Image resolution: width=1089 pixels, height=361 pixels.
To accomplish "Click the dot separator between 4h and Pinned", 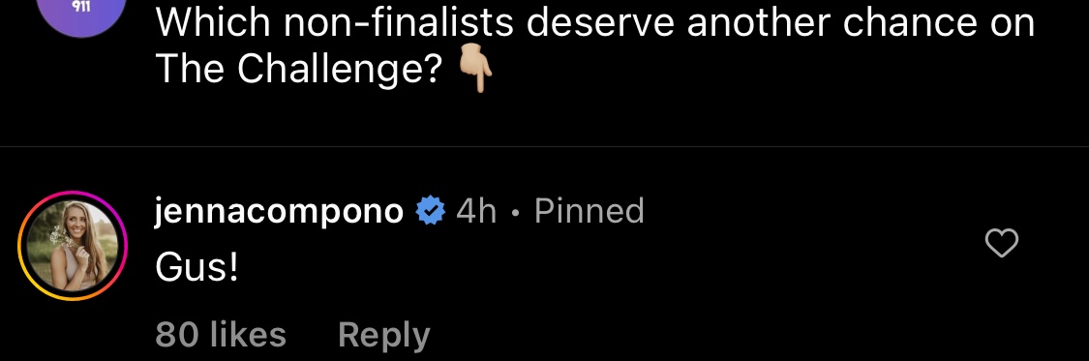I will point(515,213).
